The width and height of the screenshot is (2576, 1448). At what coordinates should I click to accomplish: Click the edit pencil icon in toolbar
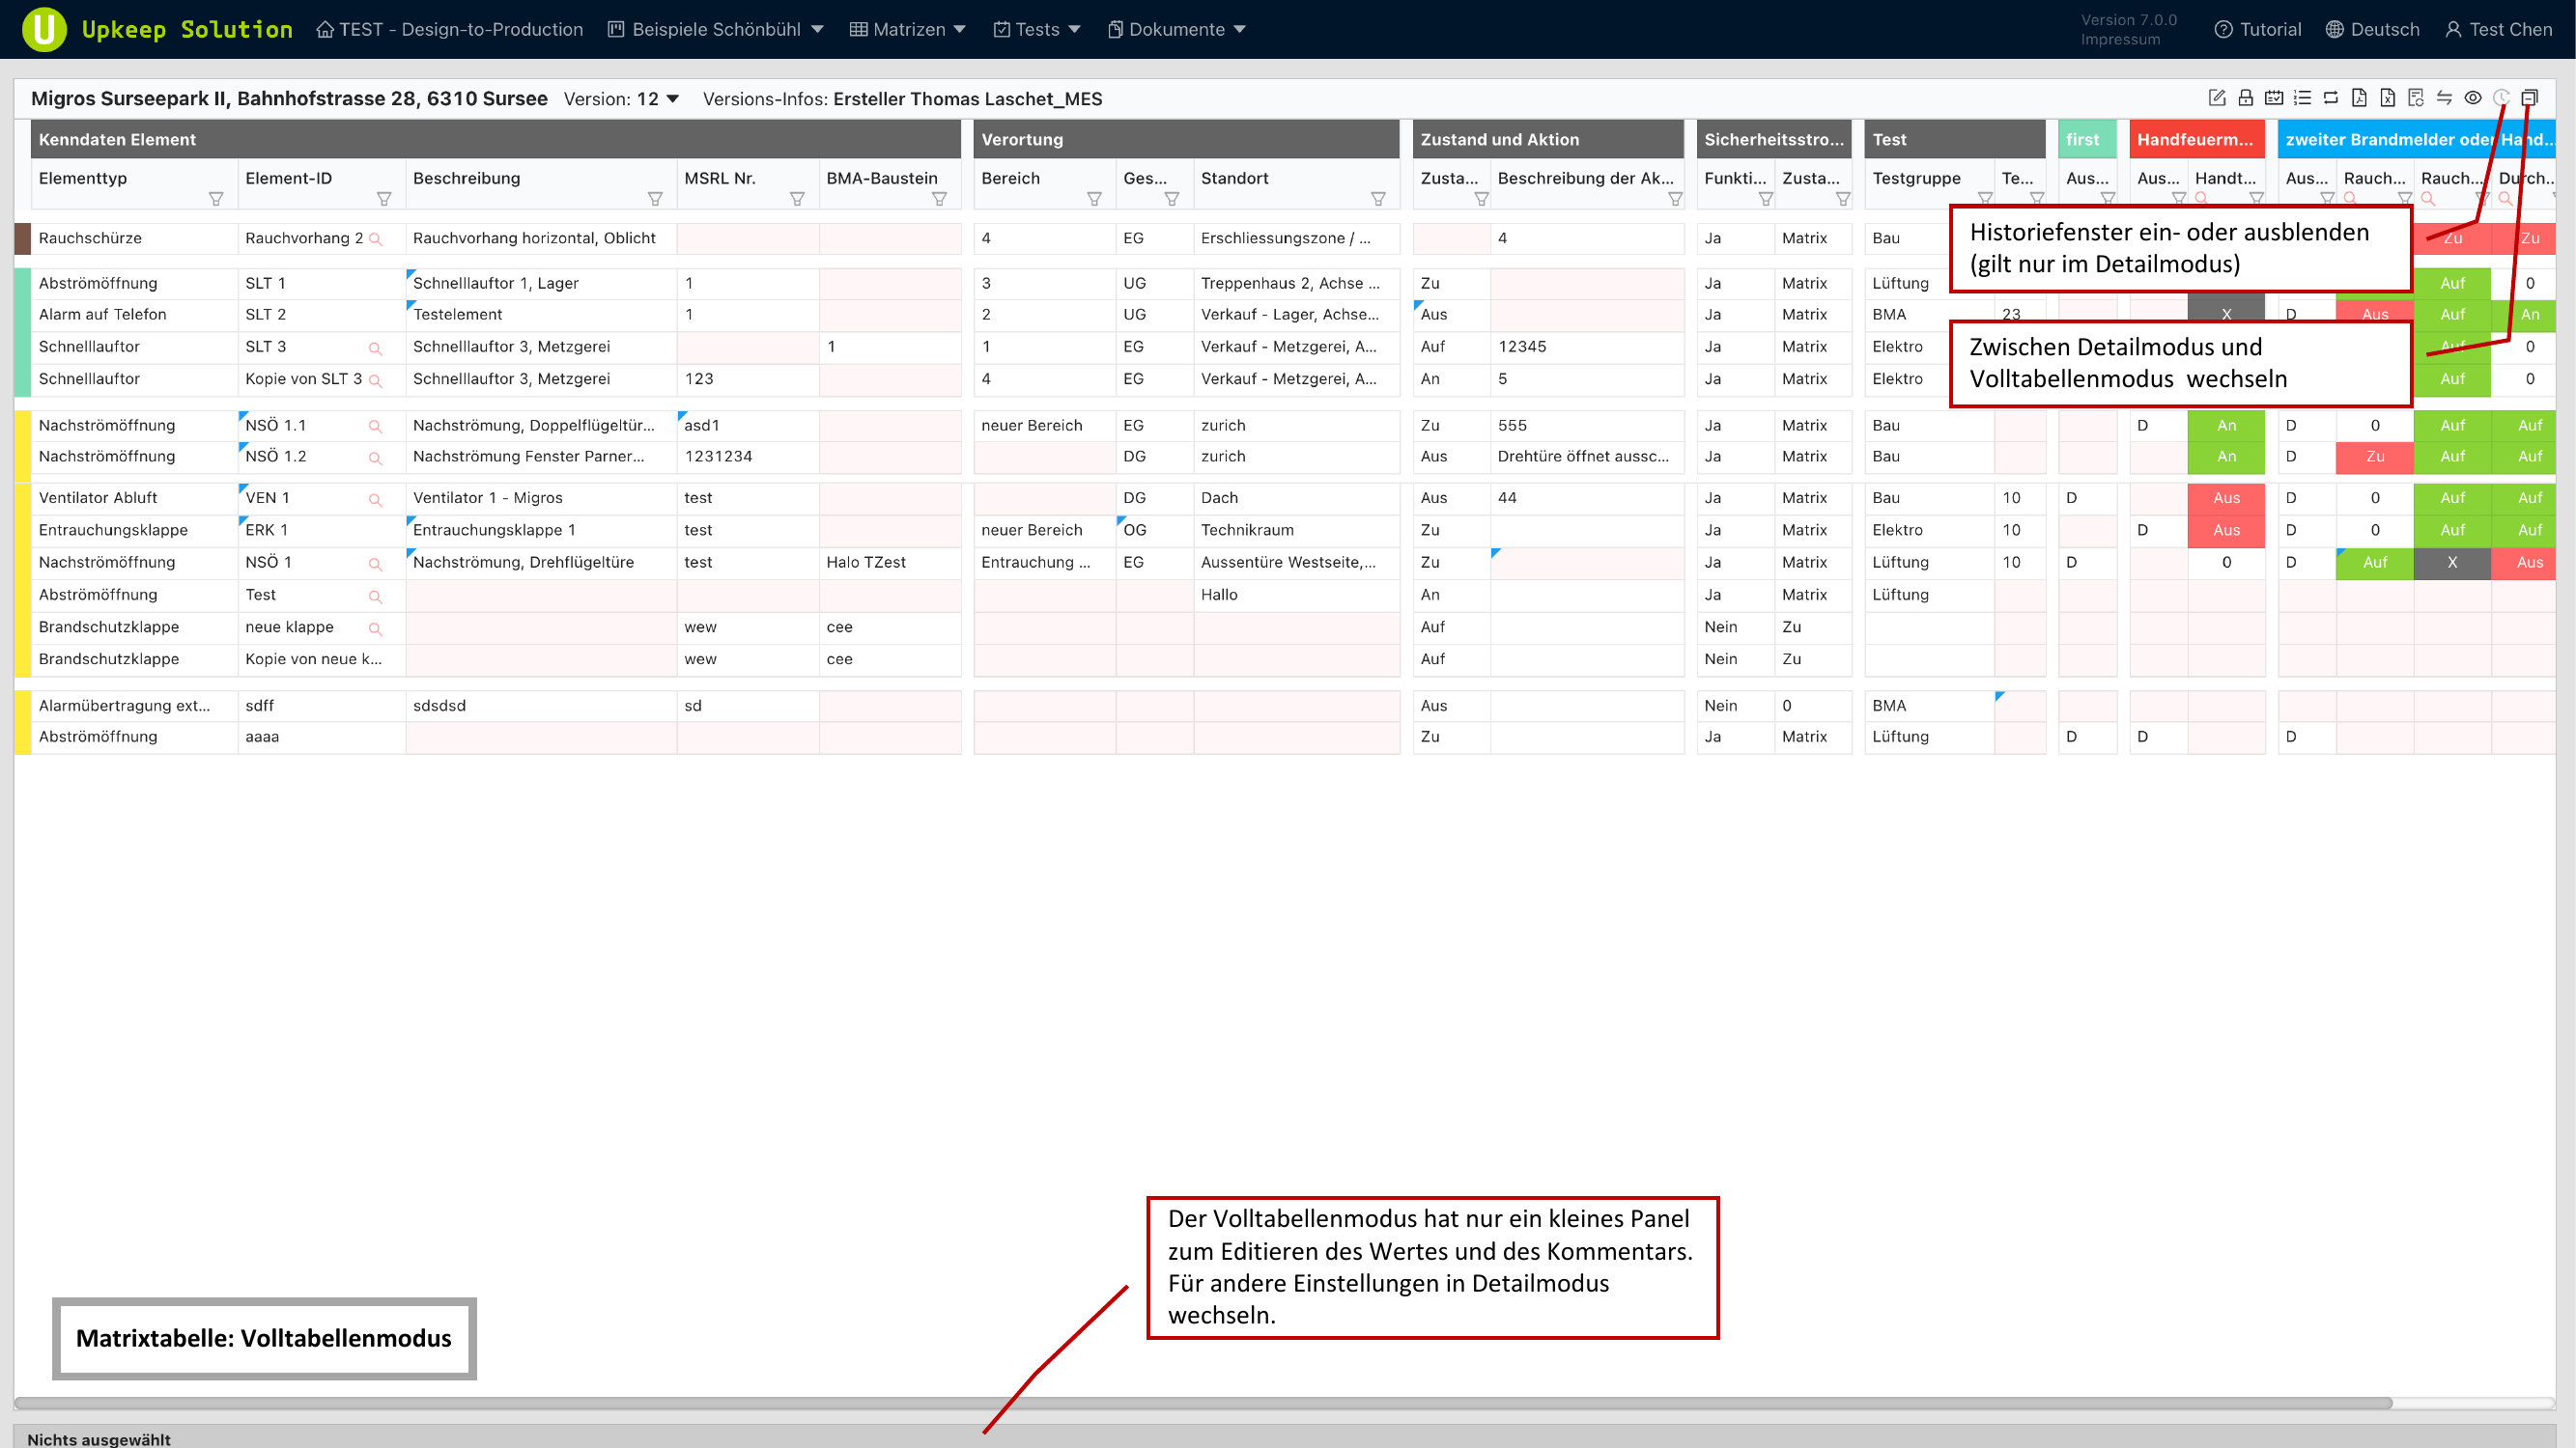[x=2216, y=97]
